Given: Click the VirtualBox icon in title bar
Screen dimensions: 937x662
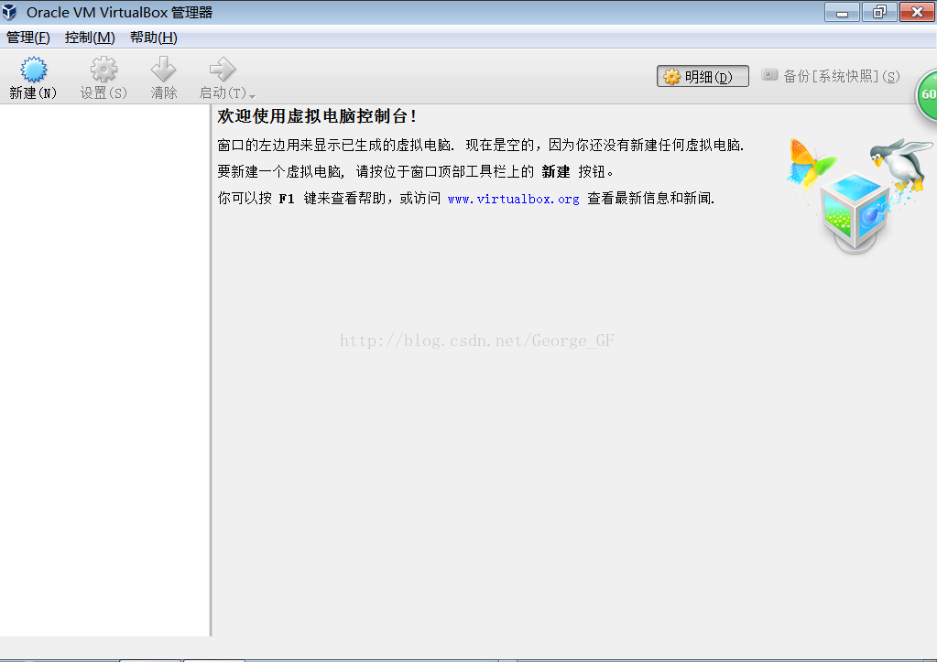Looking at the screenshot, I should (9, 12).
